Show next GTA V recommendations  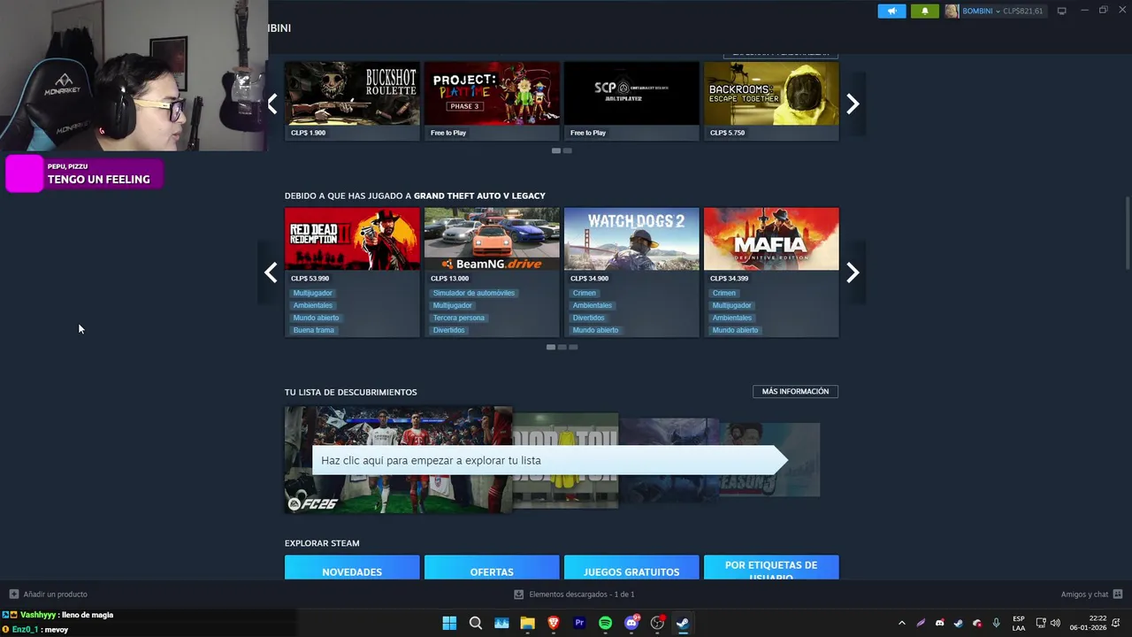point(853,272)
